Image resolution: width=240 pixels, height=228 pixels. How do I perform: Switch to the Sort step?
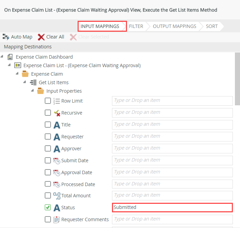(x=212, y=26)
